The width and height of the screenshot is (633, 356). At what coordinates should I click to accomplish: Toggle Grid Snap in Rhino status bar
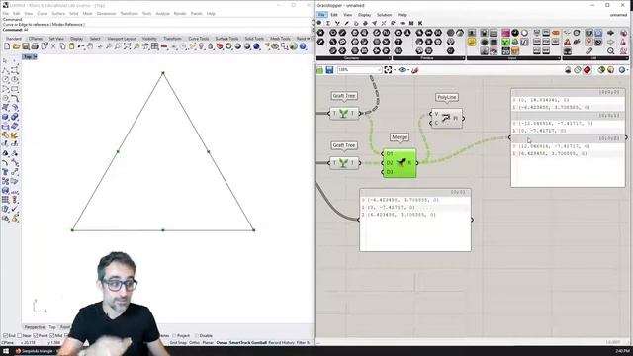178,343
